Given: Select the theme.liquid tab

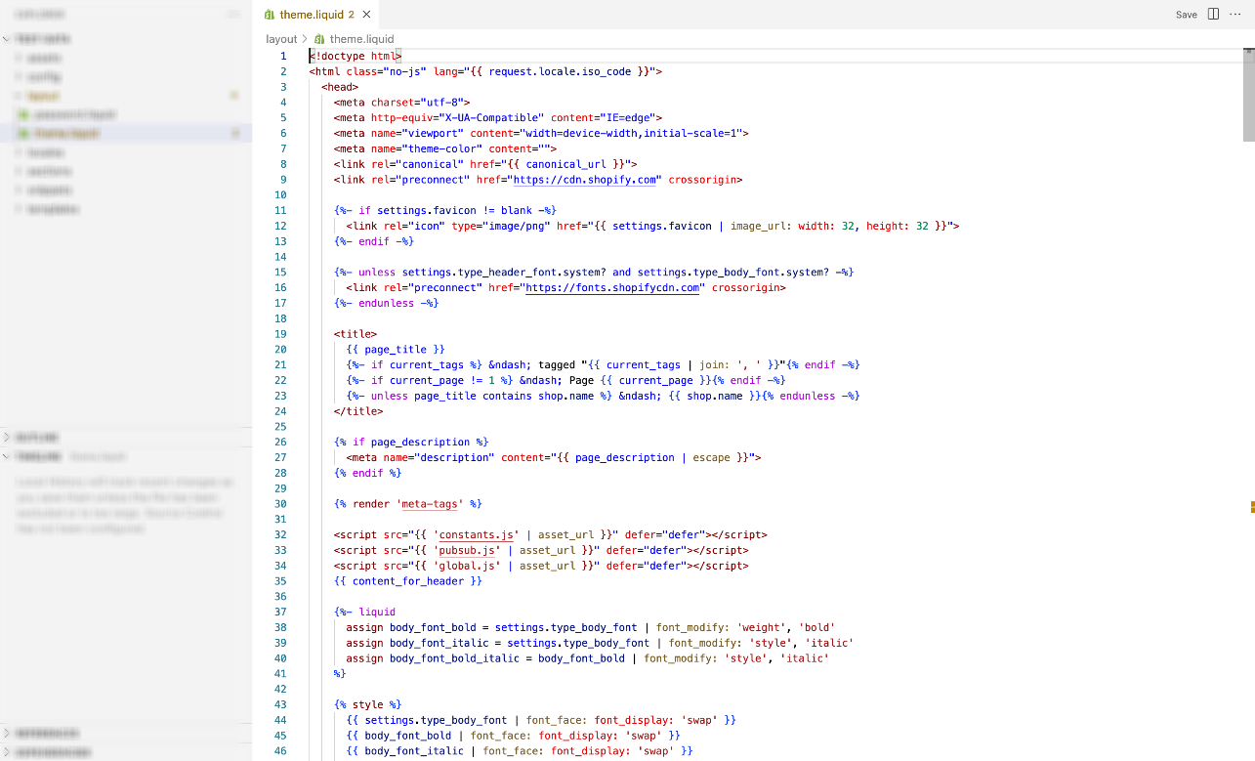Looking at the screenshot, I should pyautogui.click(x=317, y=15).
